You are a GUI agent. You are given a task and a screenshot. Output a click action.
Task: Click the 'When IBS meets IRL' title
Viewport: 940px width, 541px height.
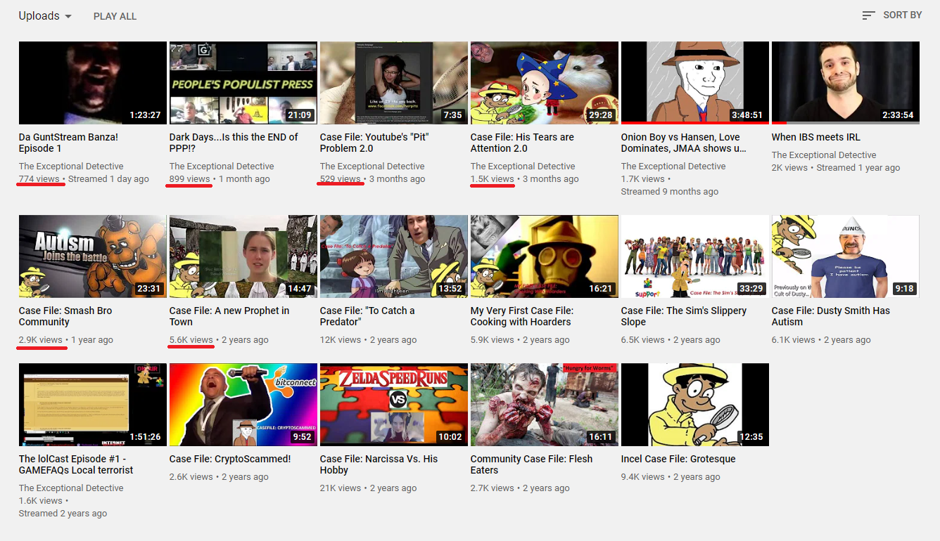click(816, 137)
